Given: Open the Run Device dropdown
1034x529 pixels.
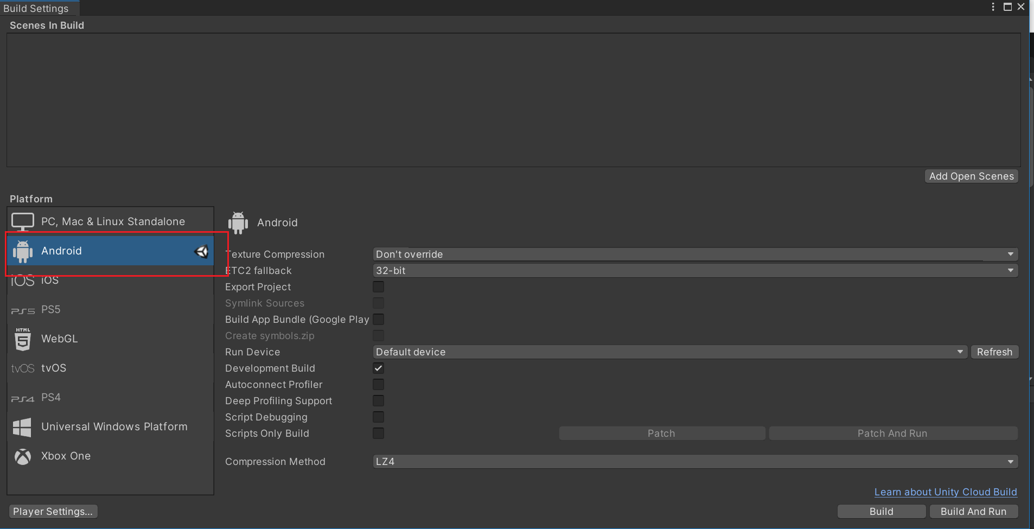Looking at the screenshot, I should coord(670,352).
